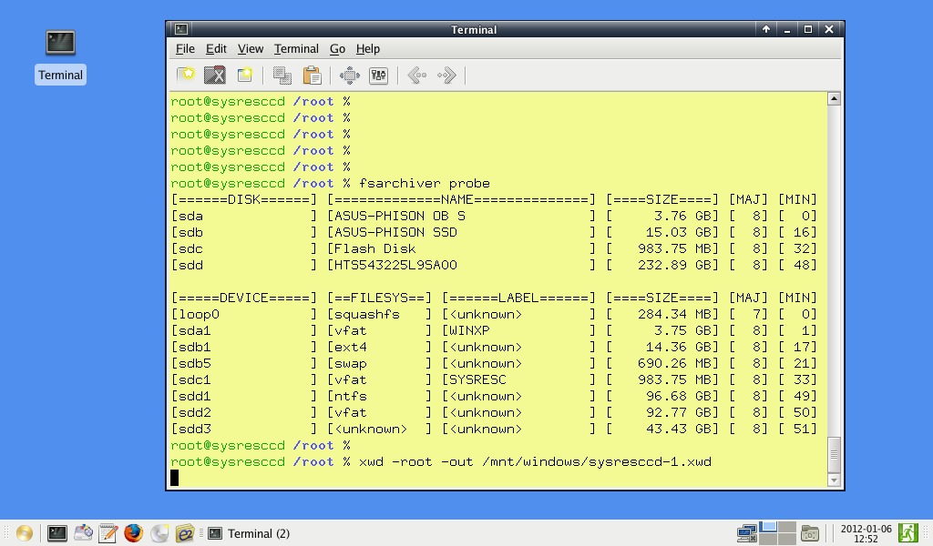This screenshot has height=546, width=933.
Task: Open the View menu
Action: click(251, 49)
